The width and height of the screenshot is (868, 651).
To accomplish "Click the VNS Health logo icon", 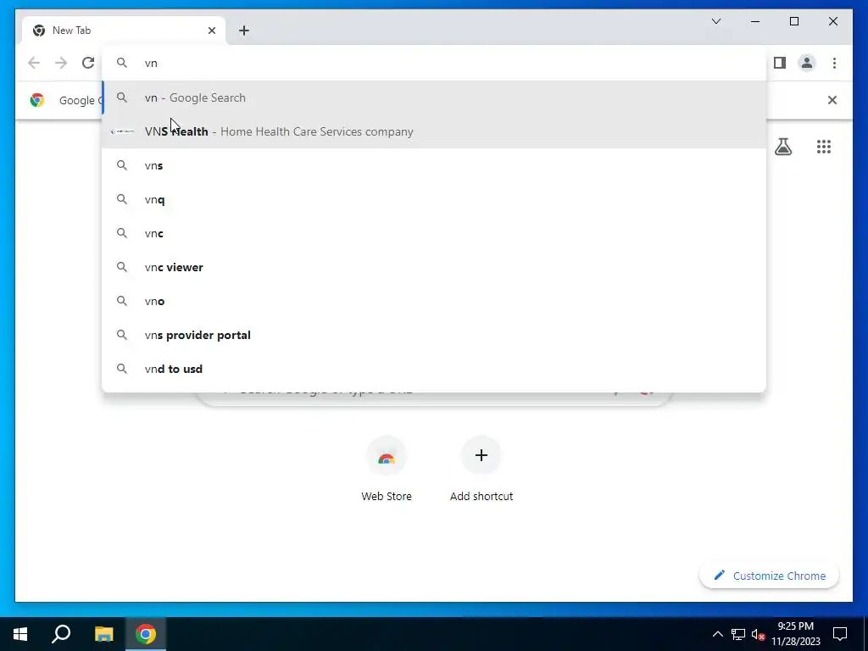I will pyautogui.click(x=122, y=131).
